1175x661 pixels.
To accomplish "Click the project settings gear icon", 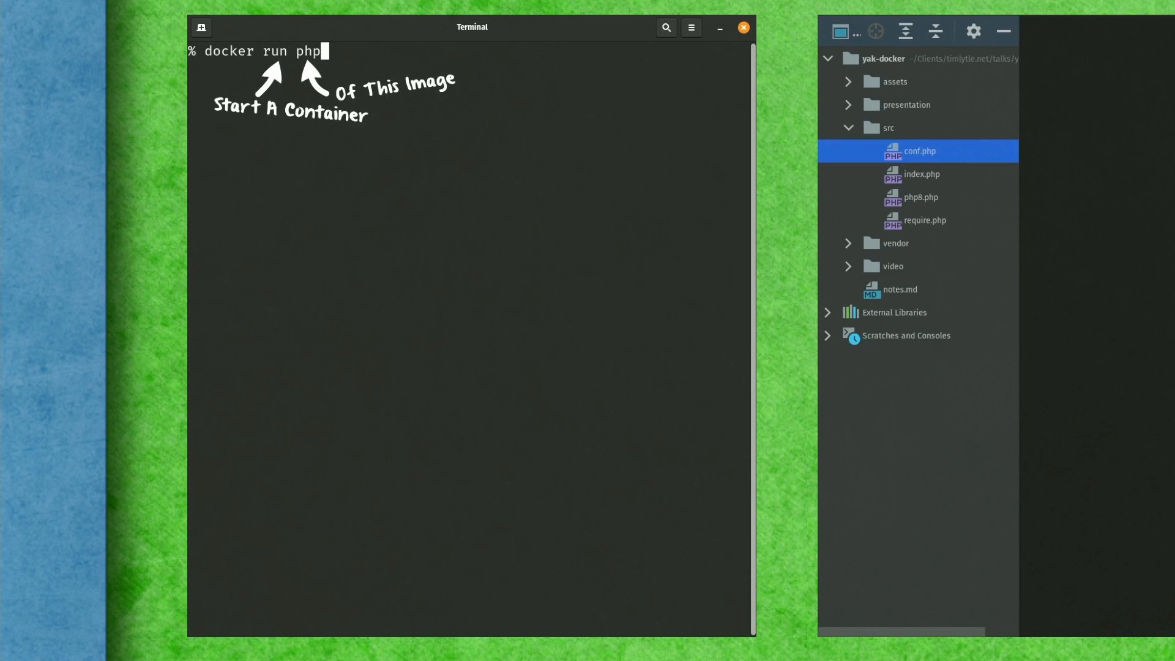I will tap(973, 31).
